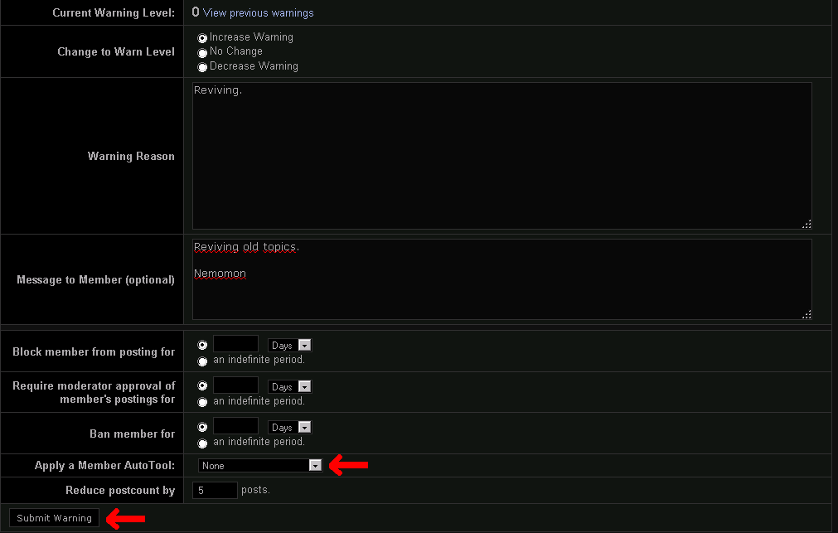Open Days dropdown for moderator approval
Viewport: 838px width, 533px height.
pyautogui.click(x=289, y=386)
